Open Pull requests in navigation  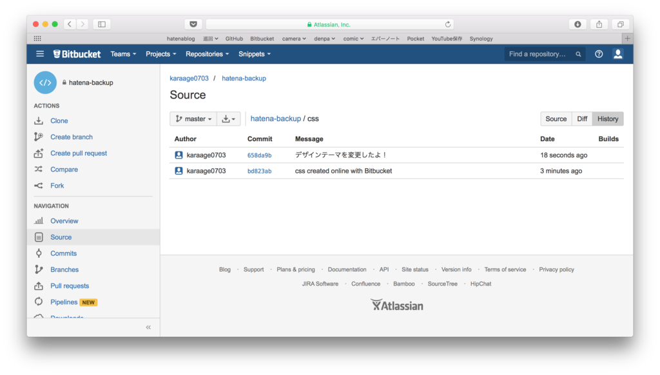tap(70, 286)
